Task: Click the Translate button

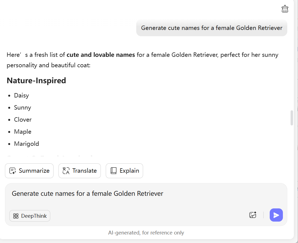Action: pos(80,171)
